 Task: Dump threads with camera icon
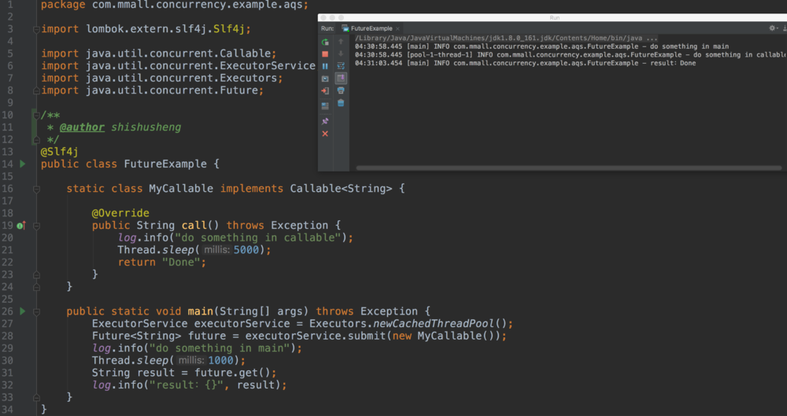point(325,79)
